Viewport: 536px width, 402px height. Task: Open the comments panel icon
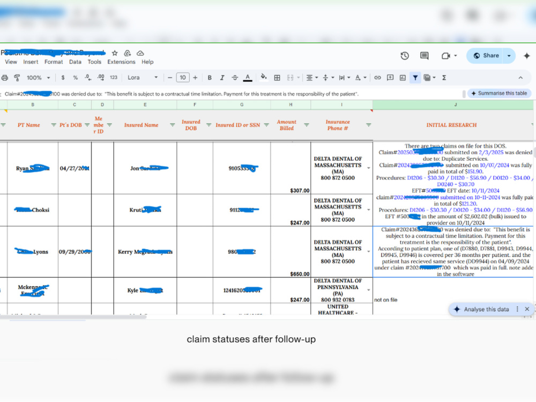click(x=424, y=56)
